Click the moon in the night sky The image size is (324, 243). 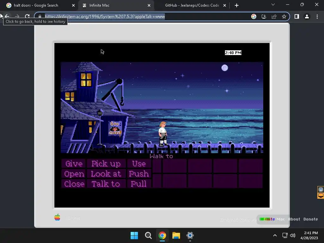pos(225,68)
